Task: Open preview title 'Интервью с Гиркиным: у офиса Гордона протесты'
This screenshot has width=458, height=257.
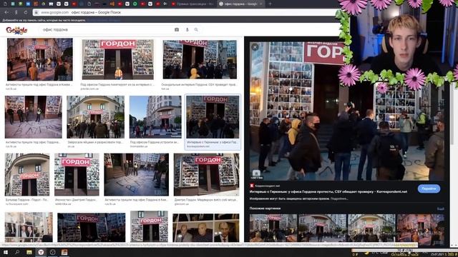Action: point(328,192)
